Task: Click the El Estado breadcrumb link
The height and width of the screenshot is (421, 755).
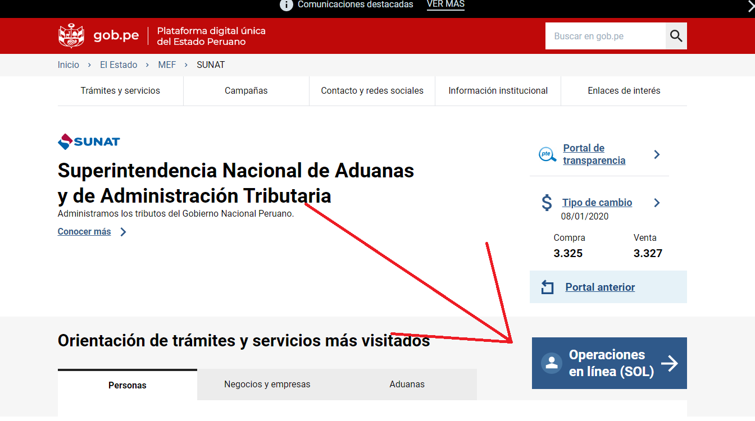Action: pos(119,65)
